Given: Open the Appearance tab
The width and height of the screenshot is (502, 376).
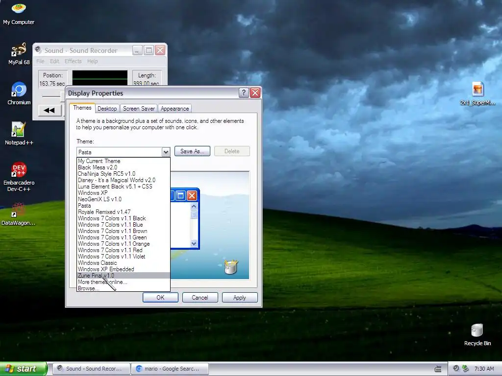Looking at the screenshot, I should tap(175, 109).
